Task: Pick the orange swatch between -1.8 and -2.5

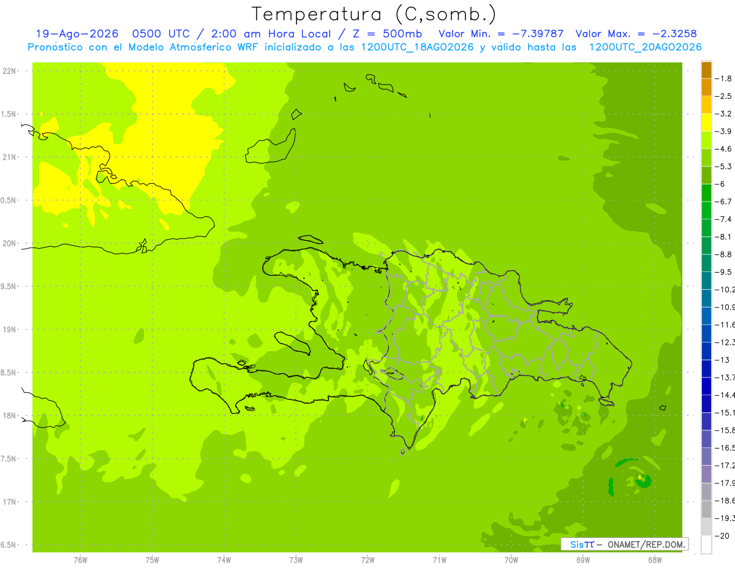Action: click(706, 88)
